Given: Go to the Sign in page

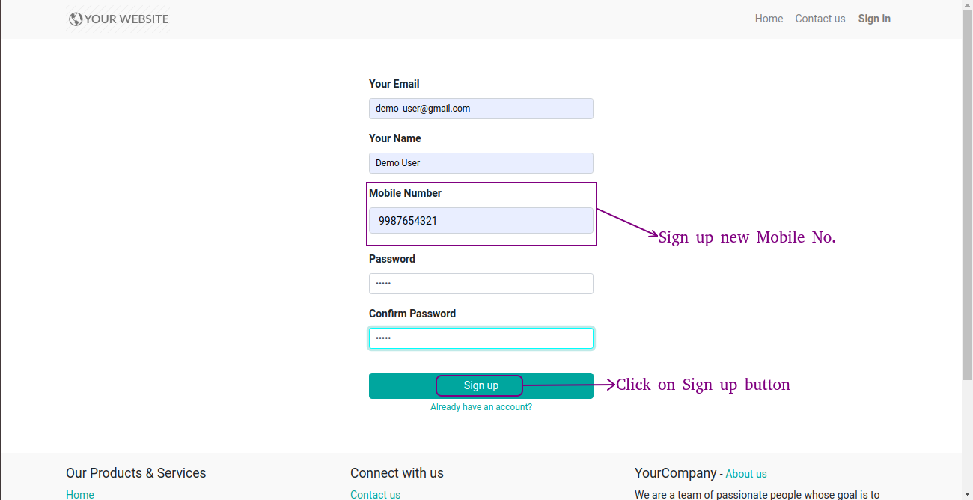Looking at the screenshot, I should coord(874,19).
